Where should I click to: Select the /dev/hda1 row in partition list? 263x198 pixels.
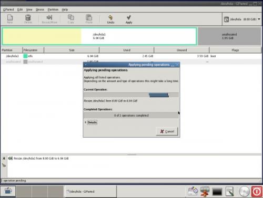[131, 56]
